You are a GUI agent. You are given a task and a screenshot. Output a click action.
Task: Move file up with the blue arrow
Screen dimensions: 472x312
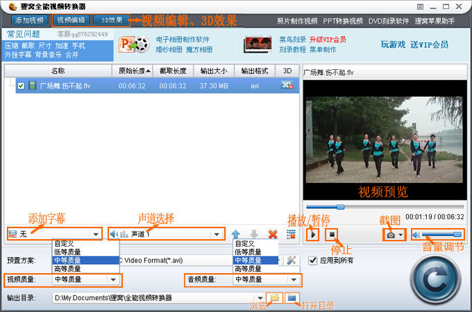click(x=236, y=234)
